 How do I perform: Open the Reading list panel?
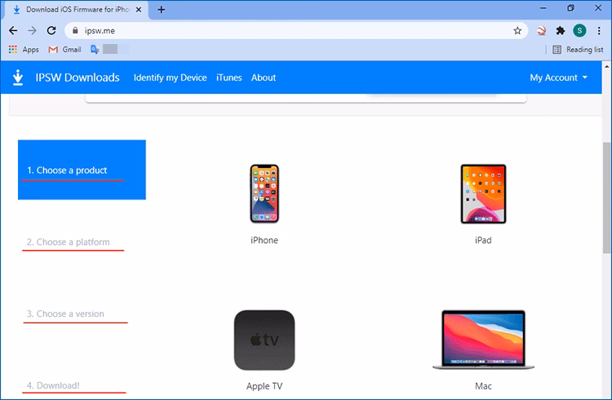577,50
